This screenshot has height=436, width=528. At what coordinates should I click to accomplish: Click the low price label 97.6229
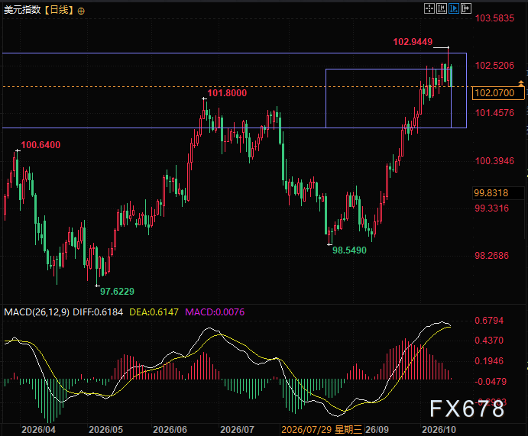(117, 292)
